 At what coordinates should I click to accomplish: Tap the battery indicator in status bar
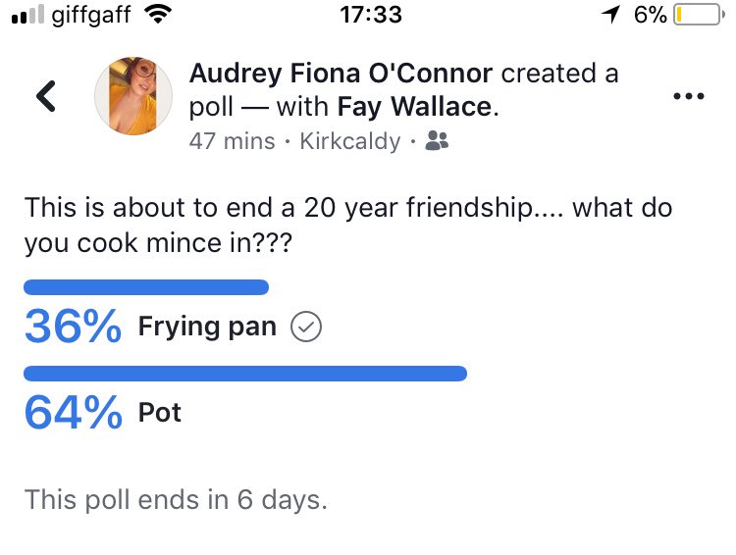click(x=699, y=14)
